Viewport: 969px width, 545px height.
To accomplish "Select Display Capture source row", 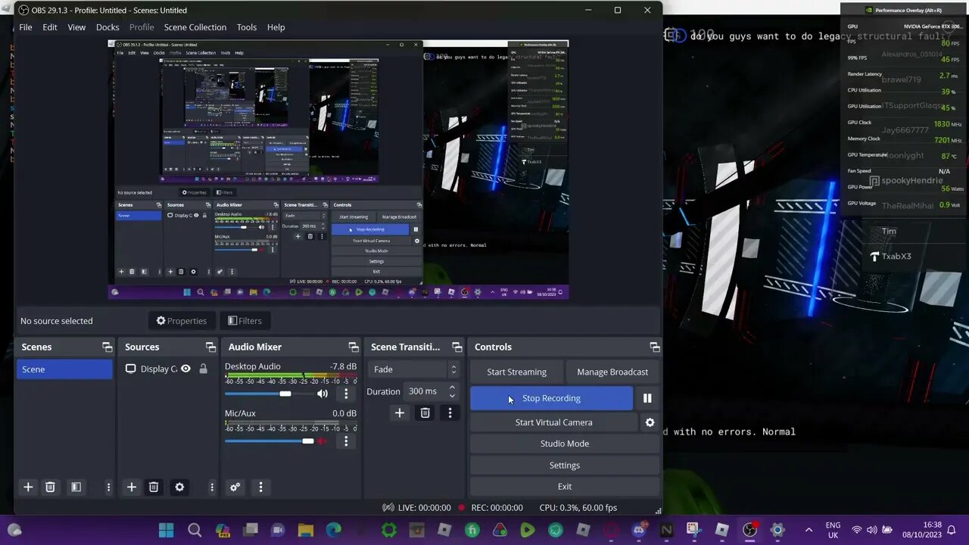I will click(x=167, y=369).
